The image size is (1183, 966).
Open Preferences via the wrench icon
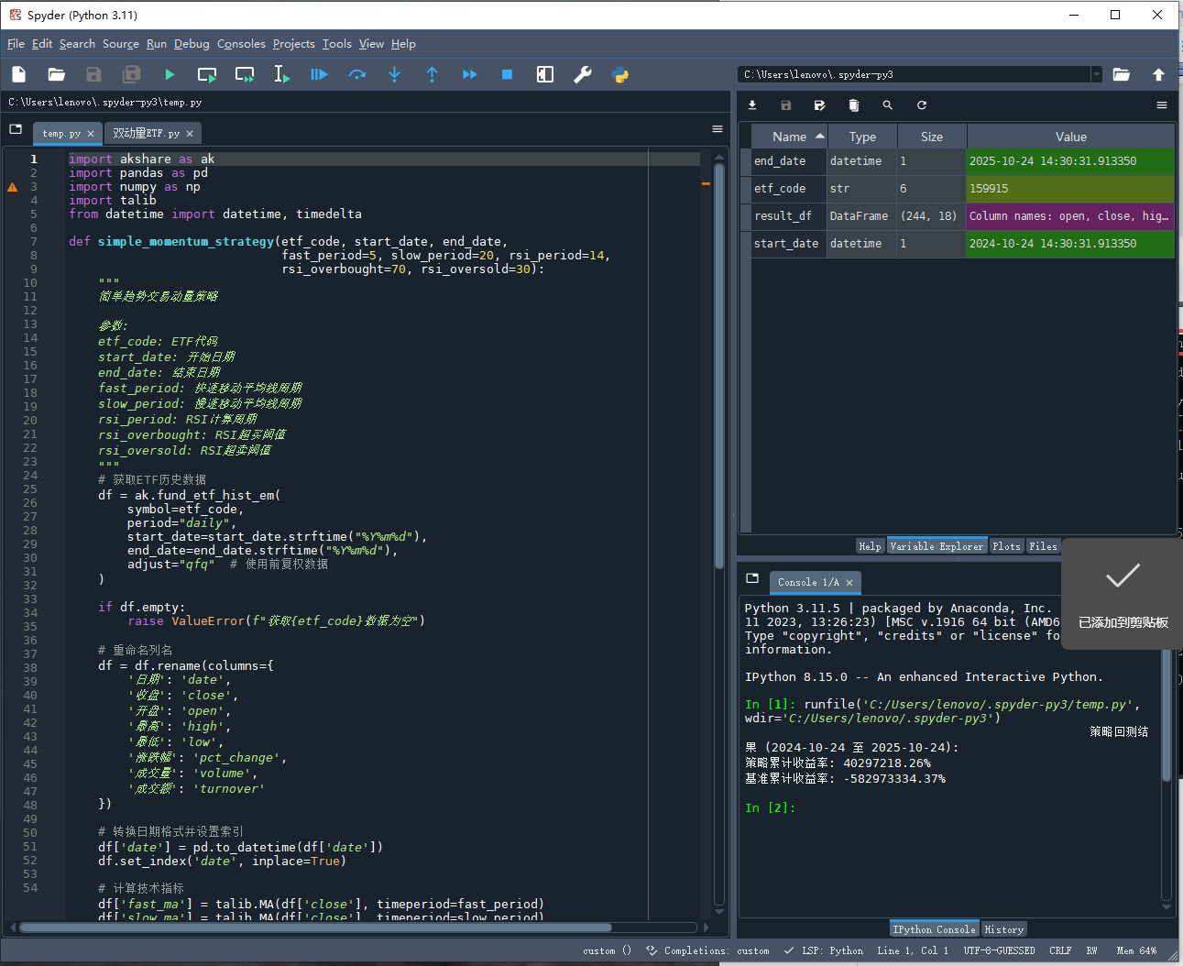point(583,75)
